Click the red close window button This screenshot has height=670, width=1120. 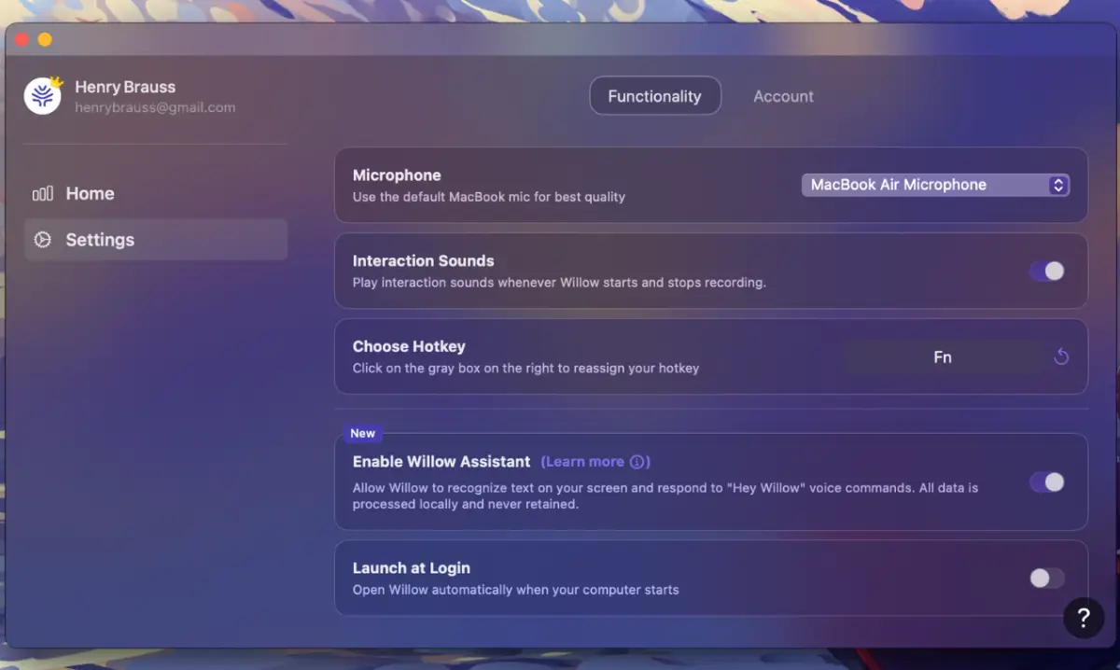pyautogui.click(x=22, y=39)
